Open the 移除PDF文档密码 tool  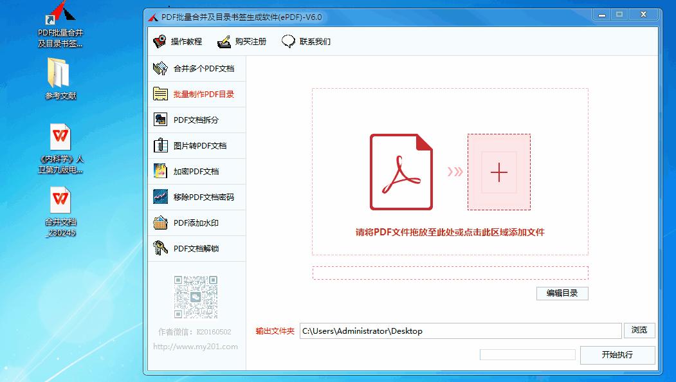coord(196,197)
